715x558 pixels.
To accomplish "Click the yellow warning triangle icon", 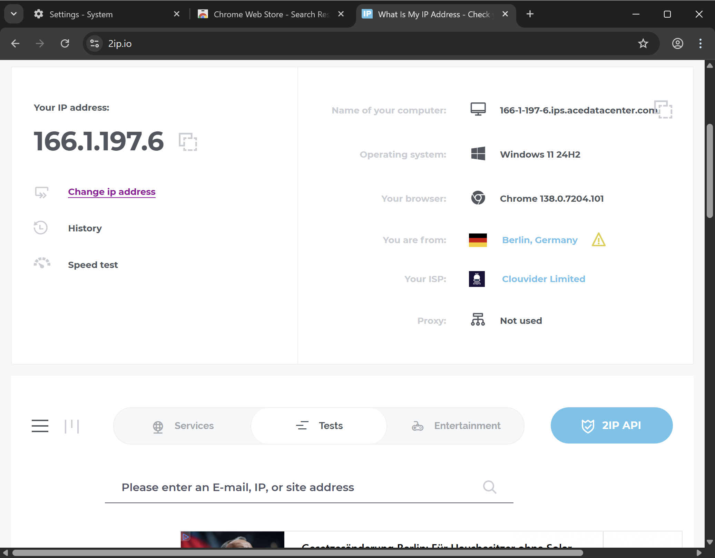I will (x=599, y=240).
